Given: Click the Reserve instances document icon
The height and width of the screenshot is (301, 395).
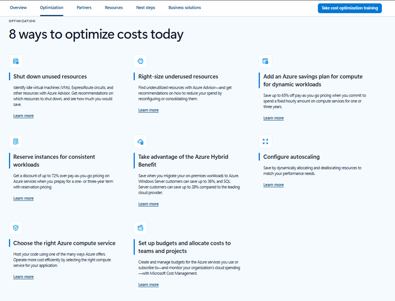Looking at the screenshot, I should (x=16, y=141).
